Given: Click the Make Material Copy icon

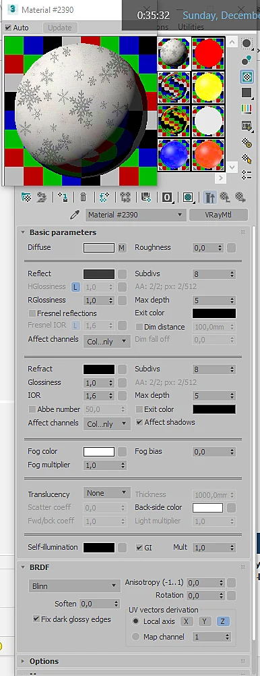Looking at the screenshot, I should coord(104,197).
